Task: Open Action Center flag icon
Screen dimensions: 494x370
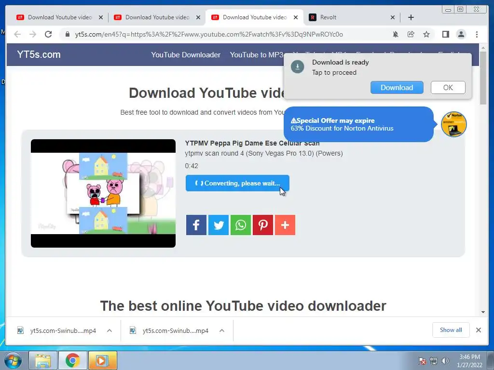Action: click(x=422, y=361)
